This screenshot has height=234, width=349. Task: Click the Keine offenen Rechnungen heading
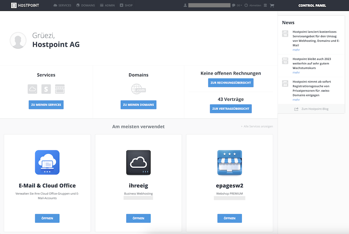pos(231,73)
